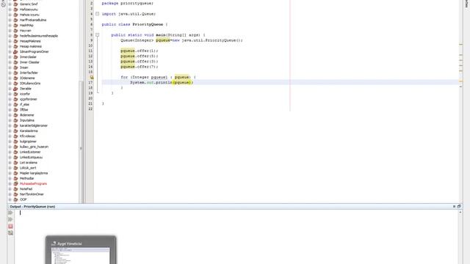
Task: Maximize the Output panel using its header icon
Action: (459, 206)
